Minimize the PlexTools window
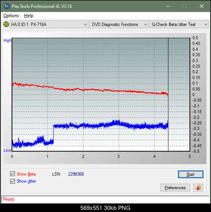Viewport: 211px width, 212px height. click(x=168, y=6)
